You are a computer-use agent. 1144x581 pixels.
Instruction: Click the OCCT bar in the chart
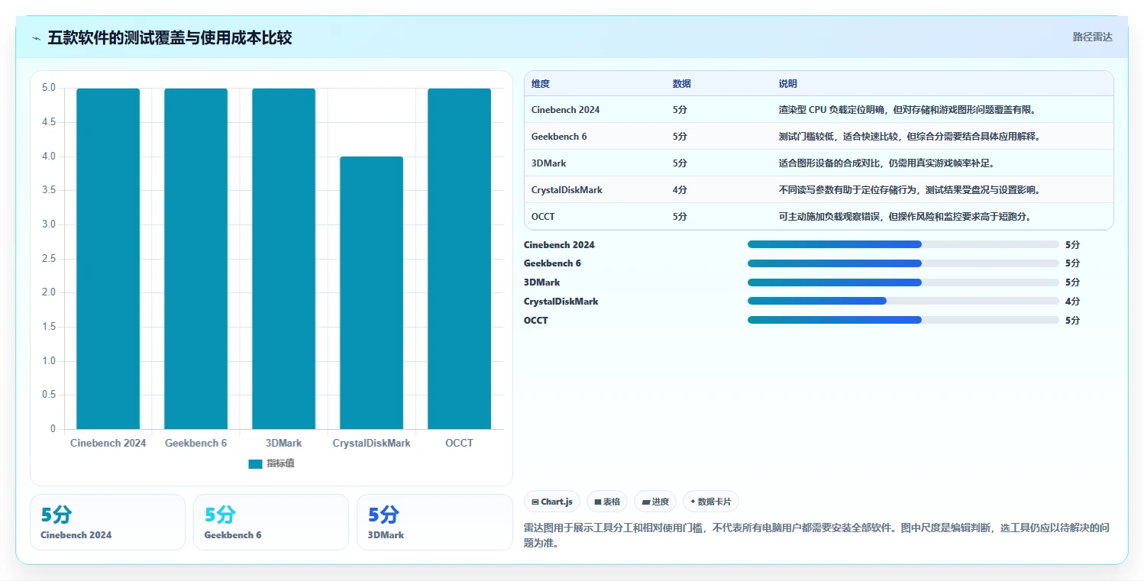[459, 259]
